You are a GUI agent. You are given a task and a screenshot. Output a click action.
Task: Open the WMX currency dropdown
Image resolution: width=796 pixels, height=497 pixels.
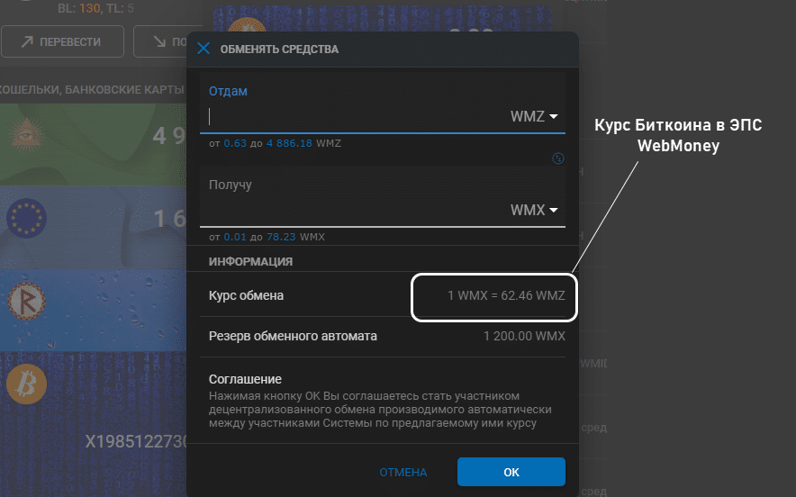point(534,211)
